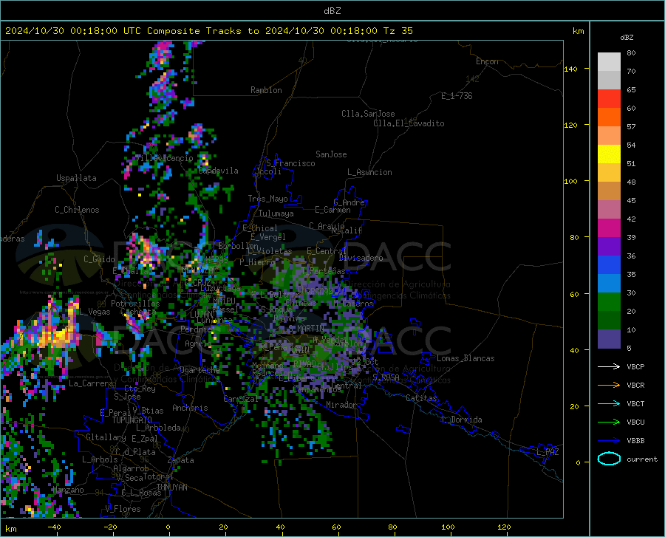Click the 'current' legend label

click(642, 459)
